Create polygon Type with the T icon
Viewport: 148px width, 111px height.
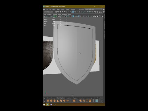click(87, 101)
